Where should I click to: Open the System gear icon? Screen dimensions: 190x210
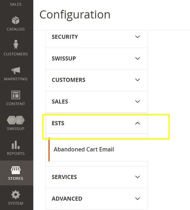tap(16, 194)
